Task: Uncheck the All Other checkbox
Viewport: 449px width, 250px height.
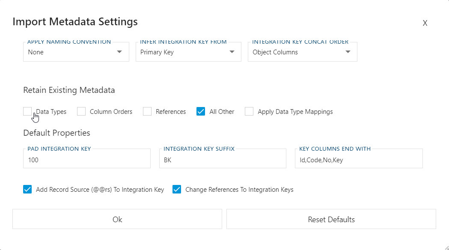Action: click(201, 111)
